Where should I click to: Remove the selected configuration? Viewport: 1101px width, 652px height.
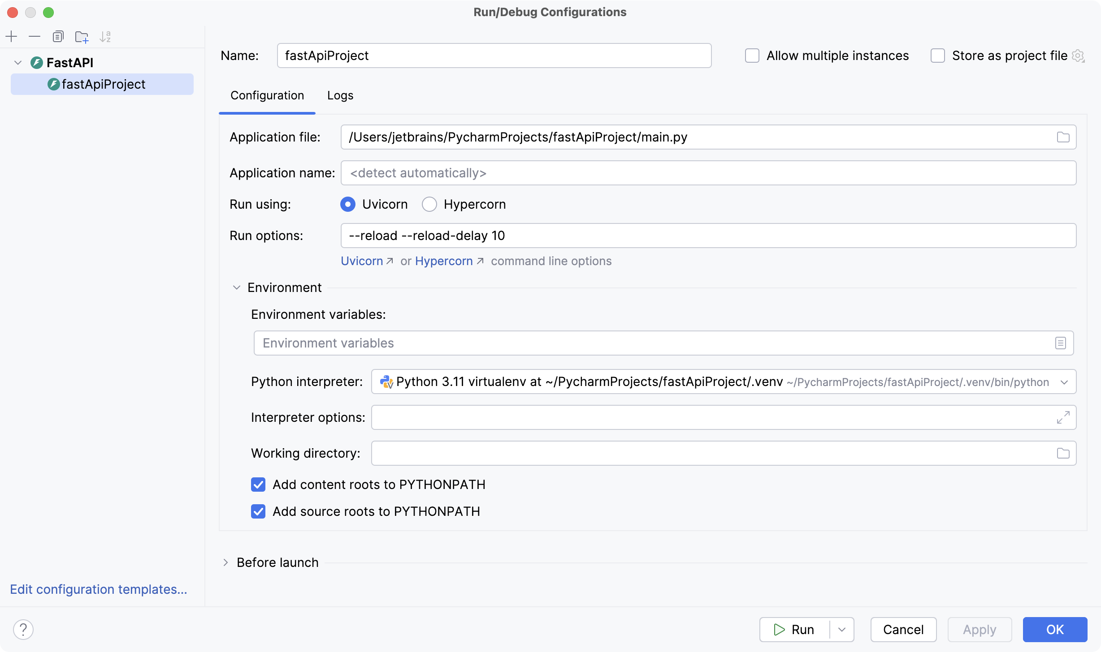click(35, 36)
